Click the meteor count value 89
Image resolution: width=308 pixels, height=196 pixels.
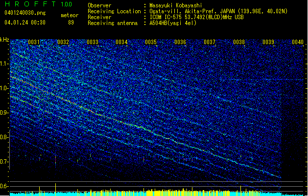coord(71,23)
